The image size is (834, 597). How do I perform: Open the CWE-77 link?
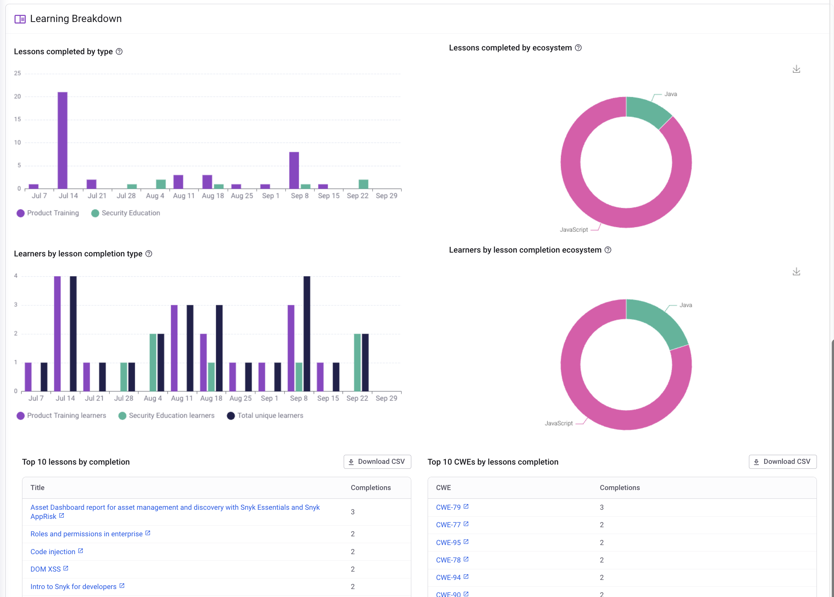point(448,525)
